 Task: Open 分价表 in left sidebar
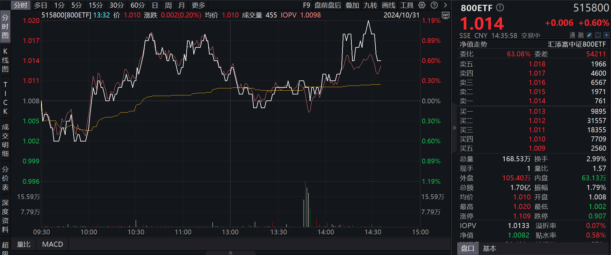tap(5, 178)
